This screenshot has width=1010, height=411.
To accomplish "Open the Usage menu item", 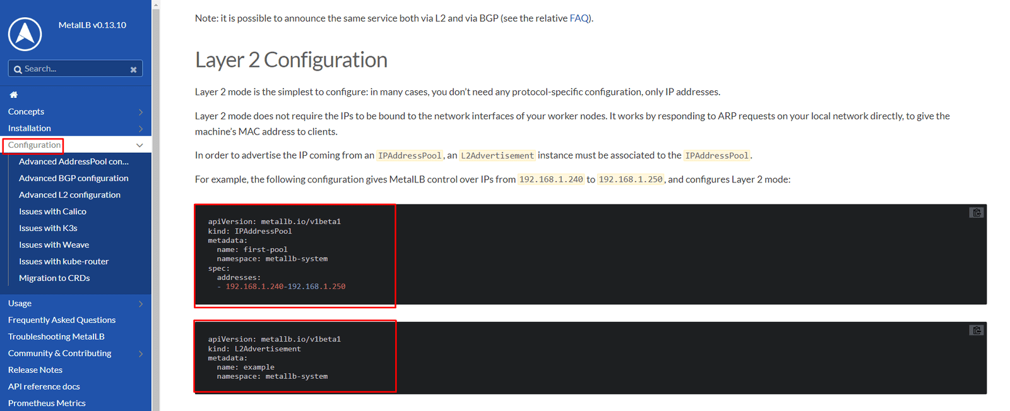I will [20, 304].
